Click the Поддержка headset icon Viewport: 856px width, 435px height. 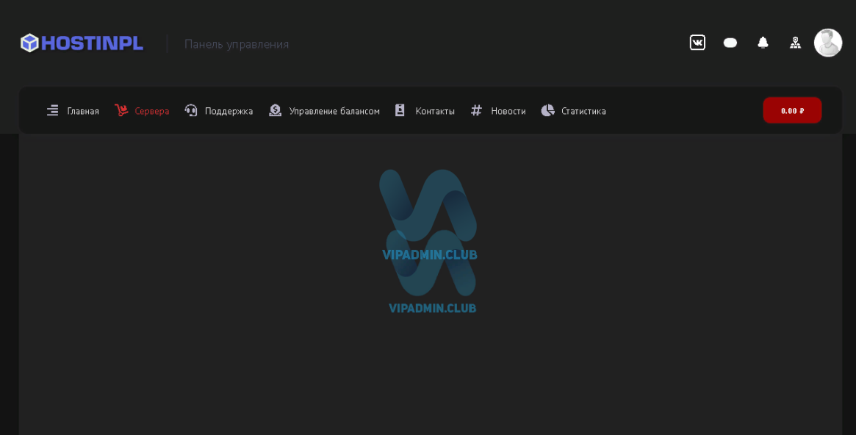[190, 110]
